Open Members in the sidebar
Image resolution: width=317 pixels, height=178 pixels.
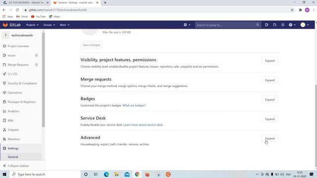click(x=14, y=139)
